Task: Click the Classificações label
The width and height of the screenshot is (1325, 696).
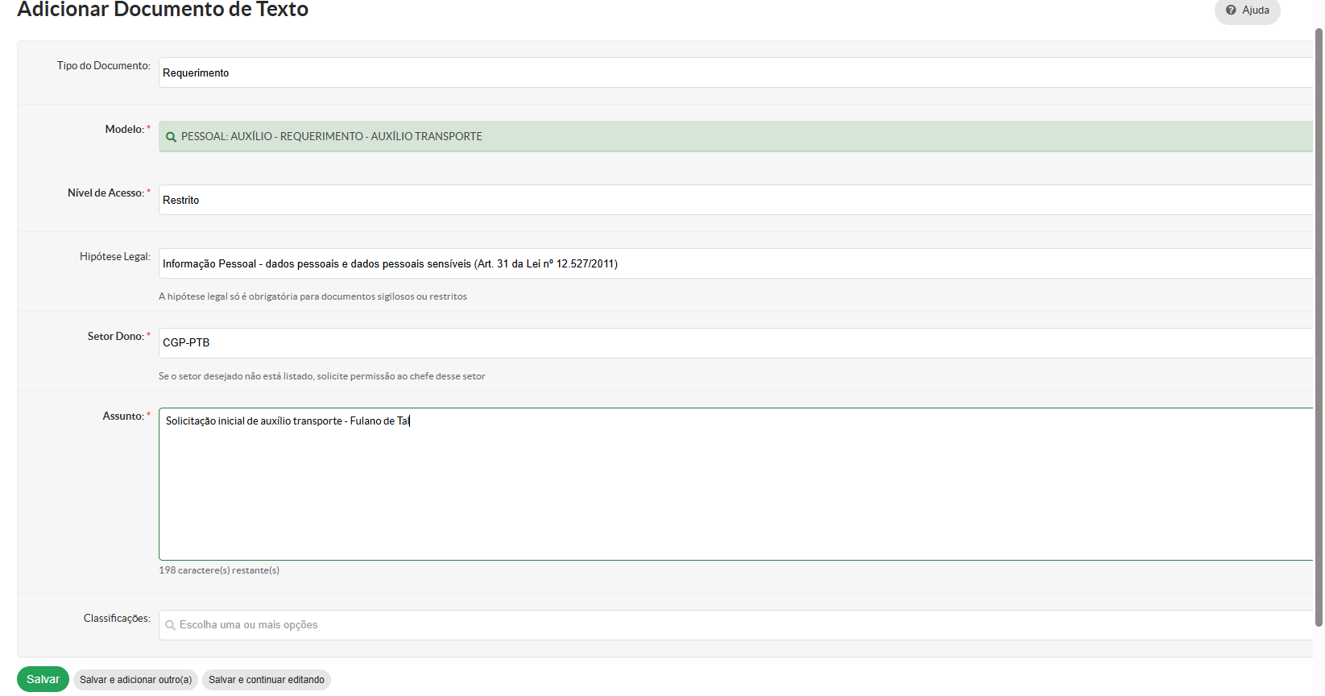Action: [117, 619]
